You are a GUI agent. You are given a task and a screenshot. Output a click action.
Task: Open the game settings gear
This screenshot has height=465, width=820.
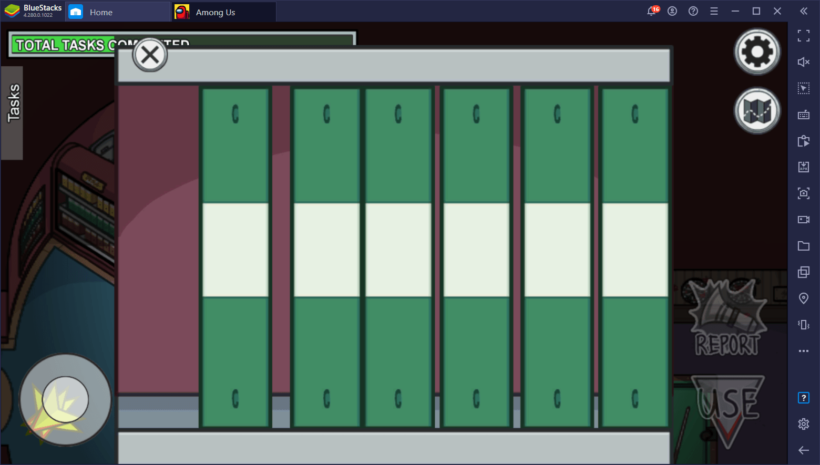coord(757,51)
